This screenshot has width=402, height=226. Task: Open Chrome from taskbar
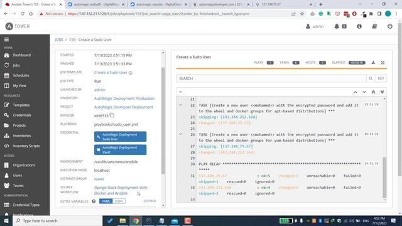(136, 220)
